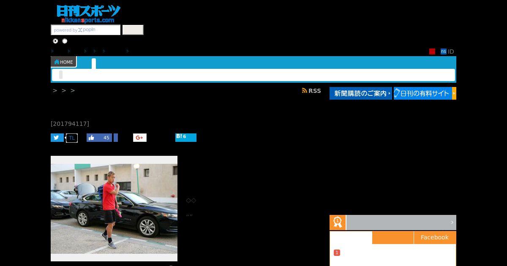Like the article with Facebook thumbs-up 45
Screen dimensions: 507x266
tap(99, 138)
